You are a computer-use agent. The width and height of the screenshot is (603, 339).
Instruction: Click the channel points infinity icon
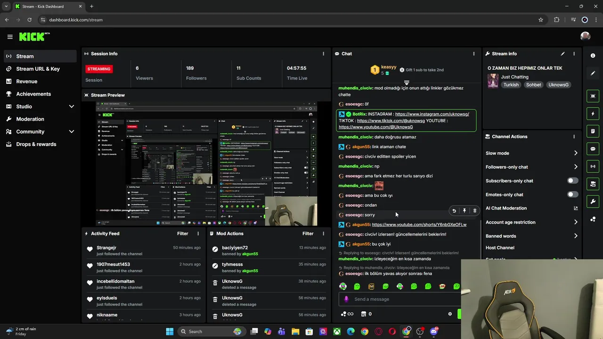[x=347, y=314]
